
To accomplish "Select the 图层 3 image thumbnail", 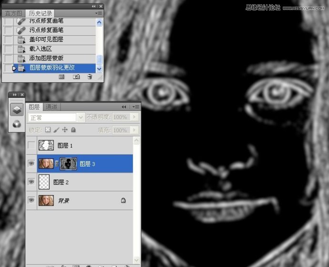I will click(46, 164).
